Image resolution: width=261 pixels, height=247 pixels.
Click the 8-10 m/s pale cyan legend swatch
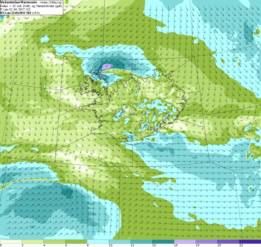tap(98, 242)
